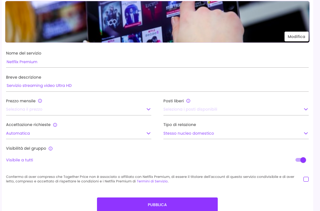Click the Nome del servizio text field
Screen dimensions: 320x211
(x=157, y=62)
